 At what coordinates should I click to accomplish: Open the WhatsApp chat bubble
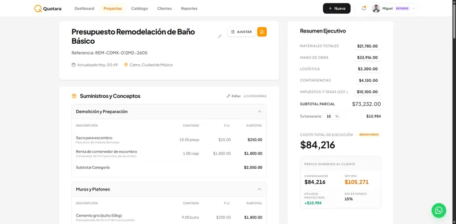point(438,210)
